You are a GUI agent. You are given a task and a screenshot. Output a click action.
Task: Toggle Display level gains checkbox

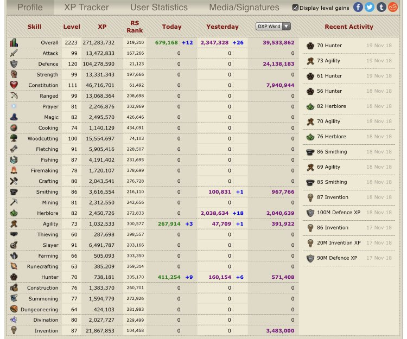295,8
